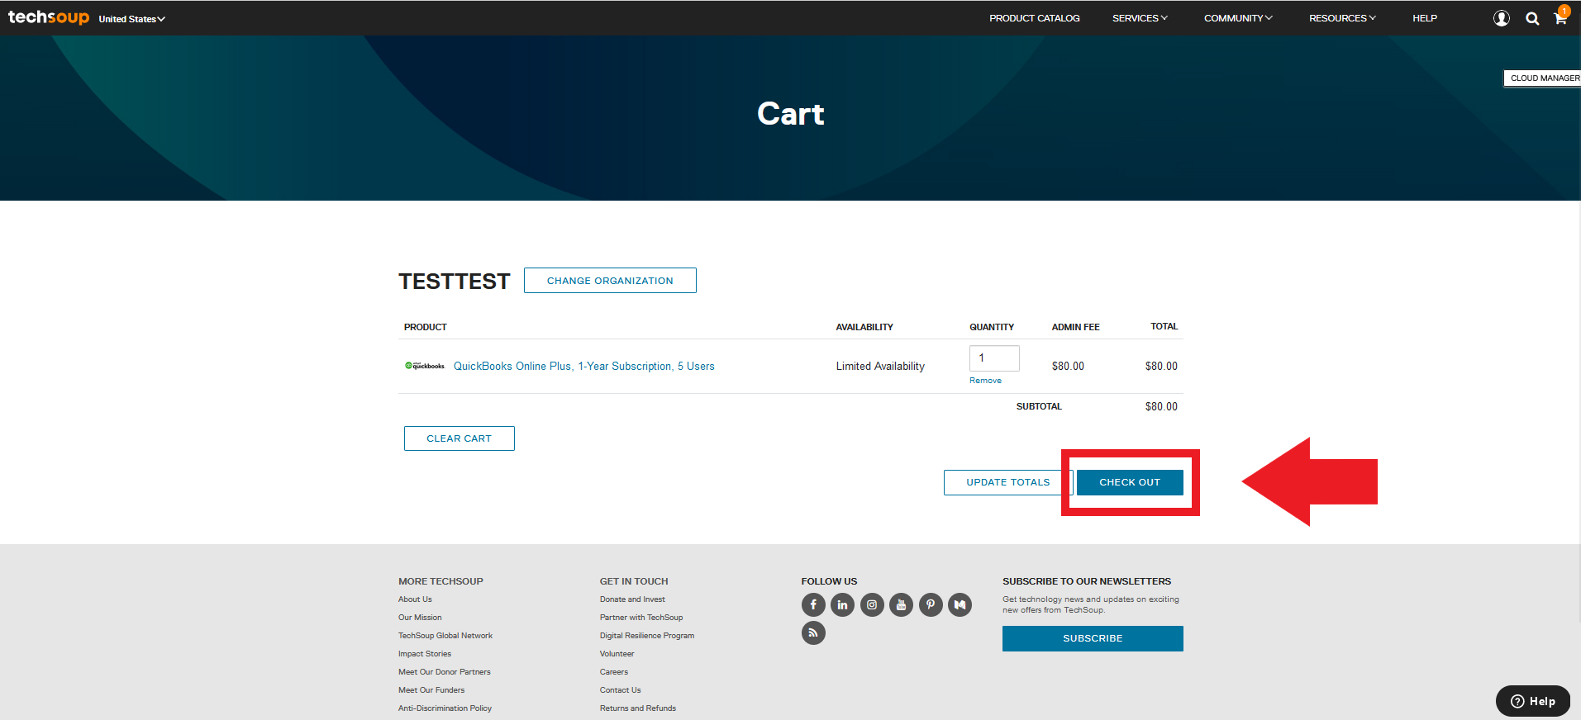Select the subtotal $80.00 value
This screenshot has width=1581, height=720.
tap(1161, 406)
